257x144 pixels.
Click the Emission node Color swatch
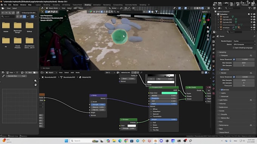(x=132, y=126)
